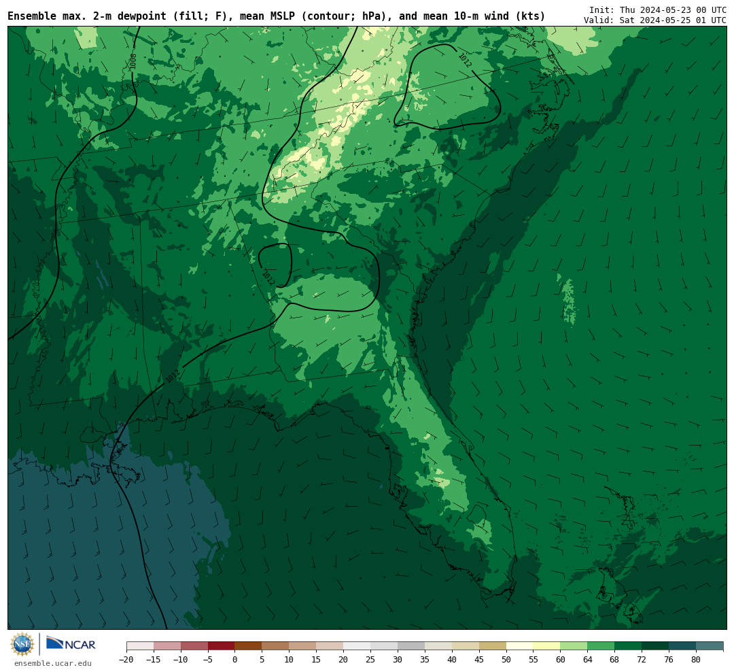Pick the gray-teal above-80 colorbar swatch
The image size is (734, 672).
(x=710, y=646)
